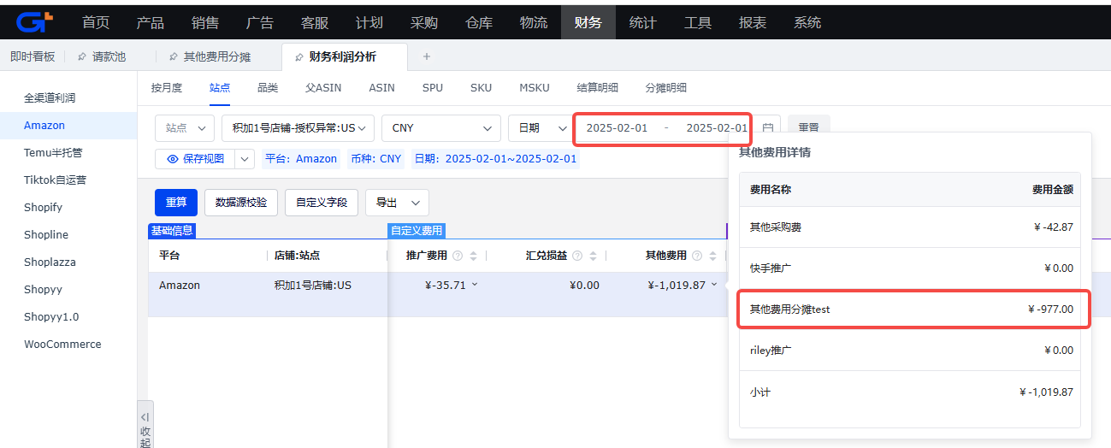Open 首页 in the top menu
1111x448 pixels.
[x=96, y=22]
